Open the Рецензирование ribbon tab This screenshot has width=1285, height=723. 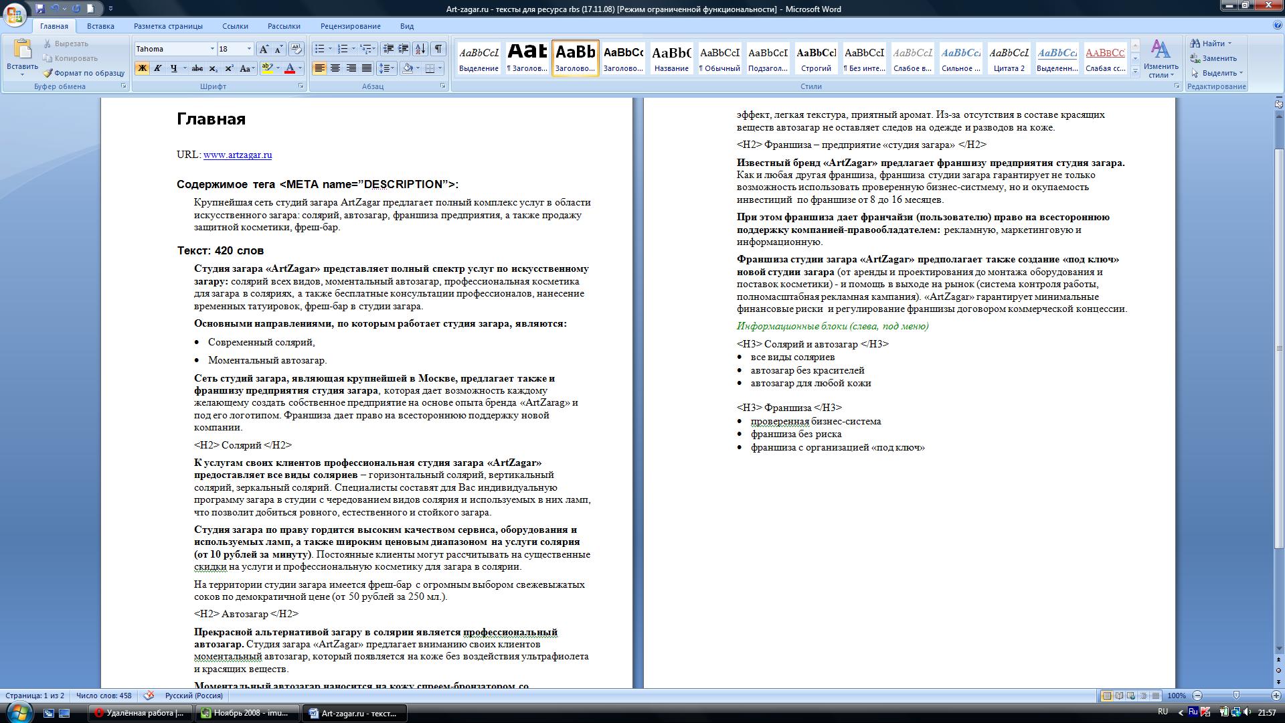click(351, 26)
